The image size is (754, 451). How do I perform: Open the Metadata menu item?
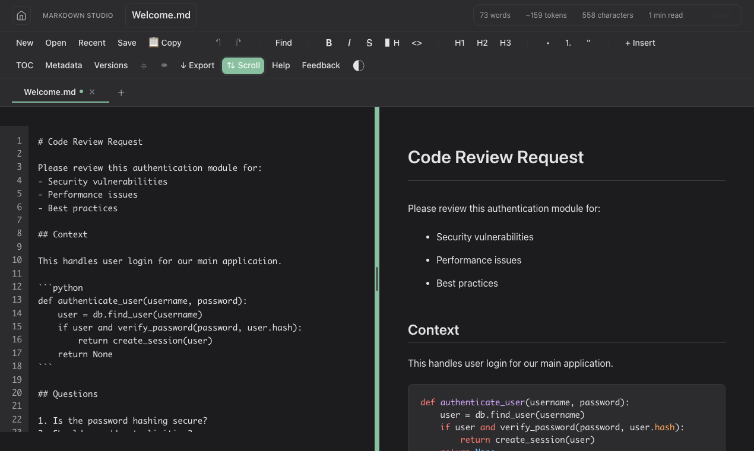click(x=64, y=65)
